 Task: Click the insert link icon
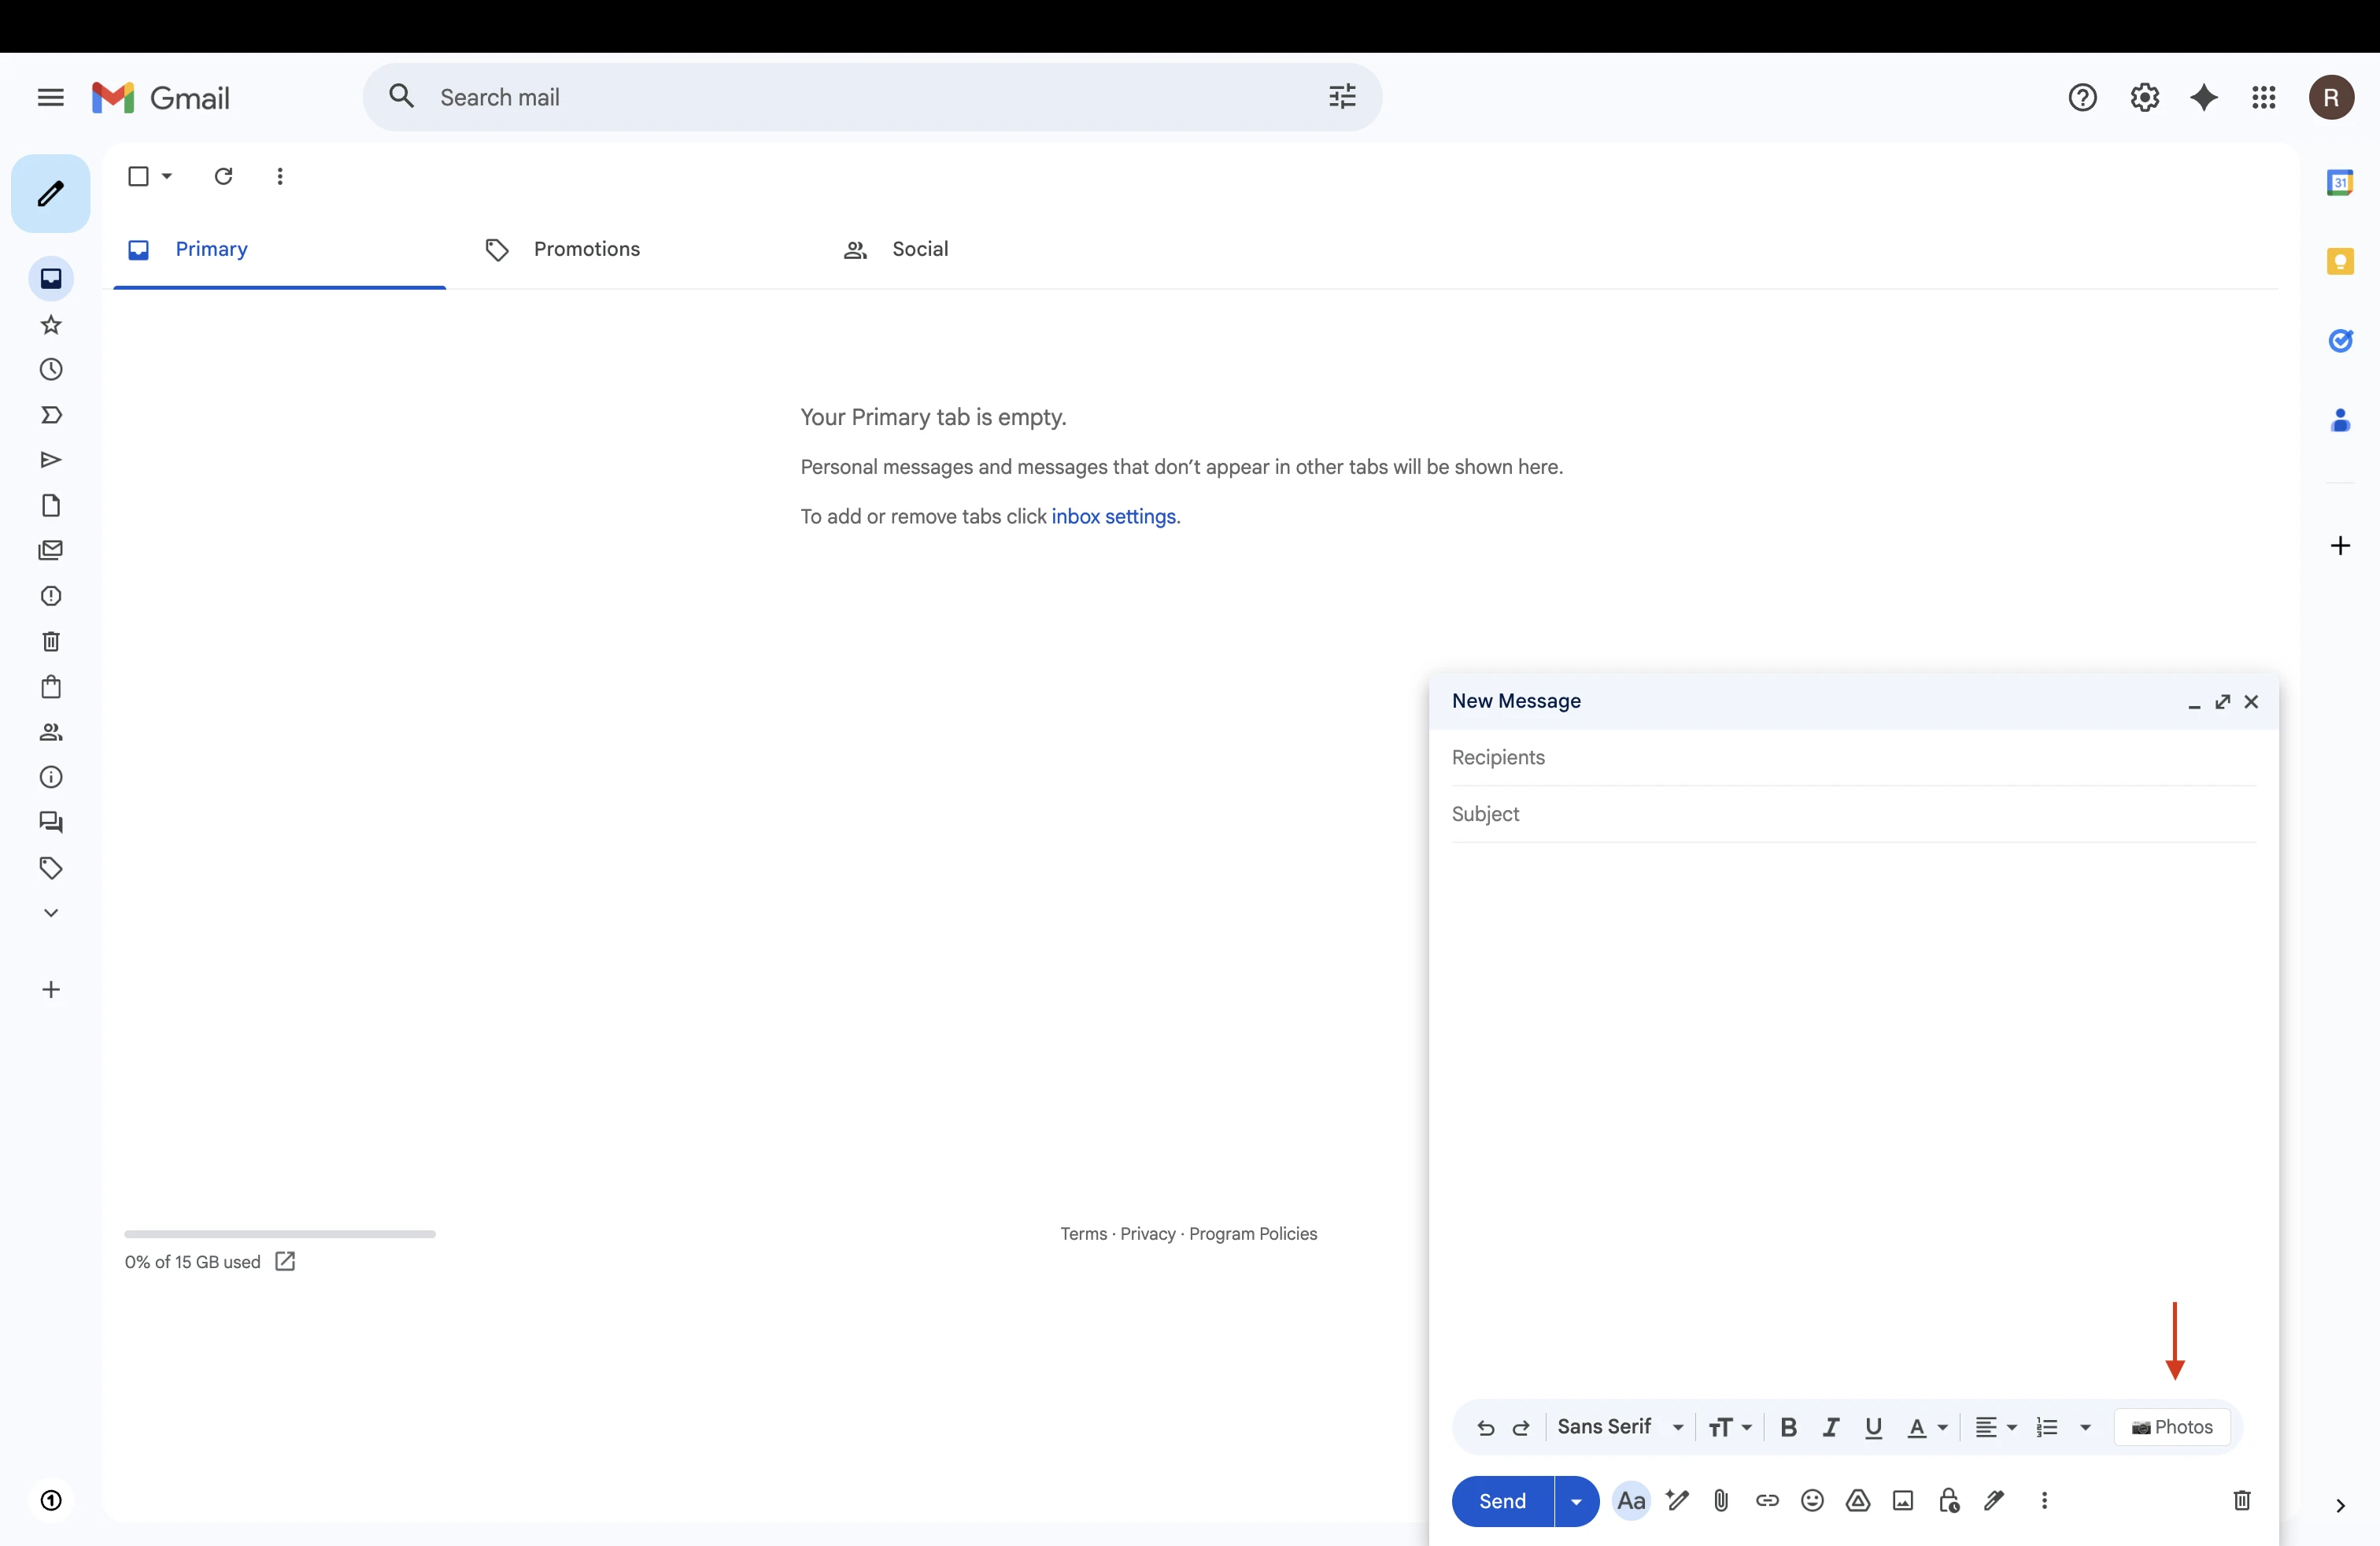pyautogui.click(x=1767, y=1500)
